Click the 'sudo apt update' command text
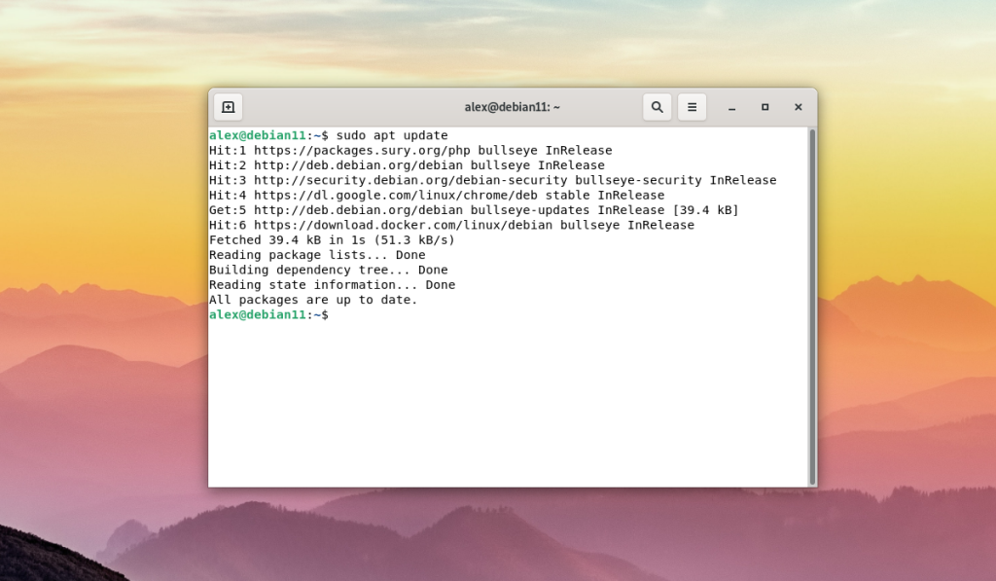The height and width of the screenshot is (581, 996). pyautogui.click(x=392, y=135)
